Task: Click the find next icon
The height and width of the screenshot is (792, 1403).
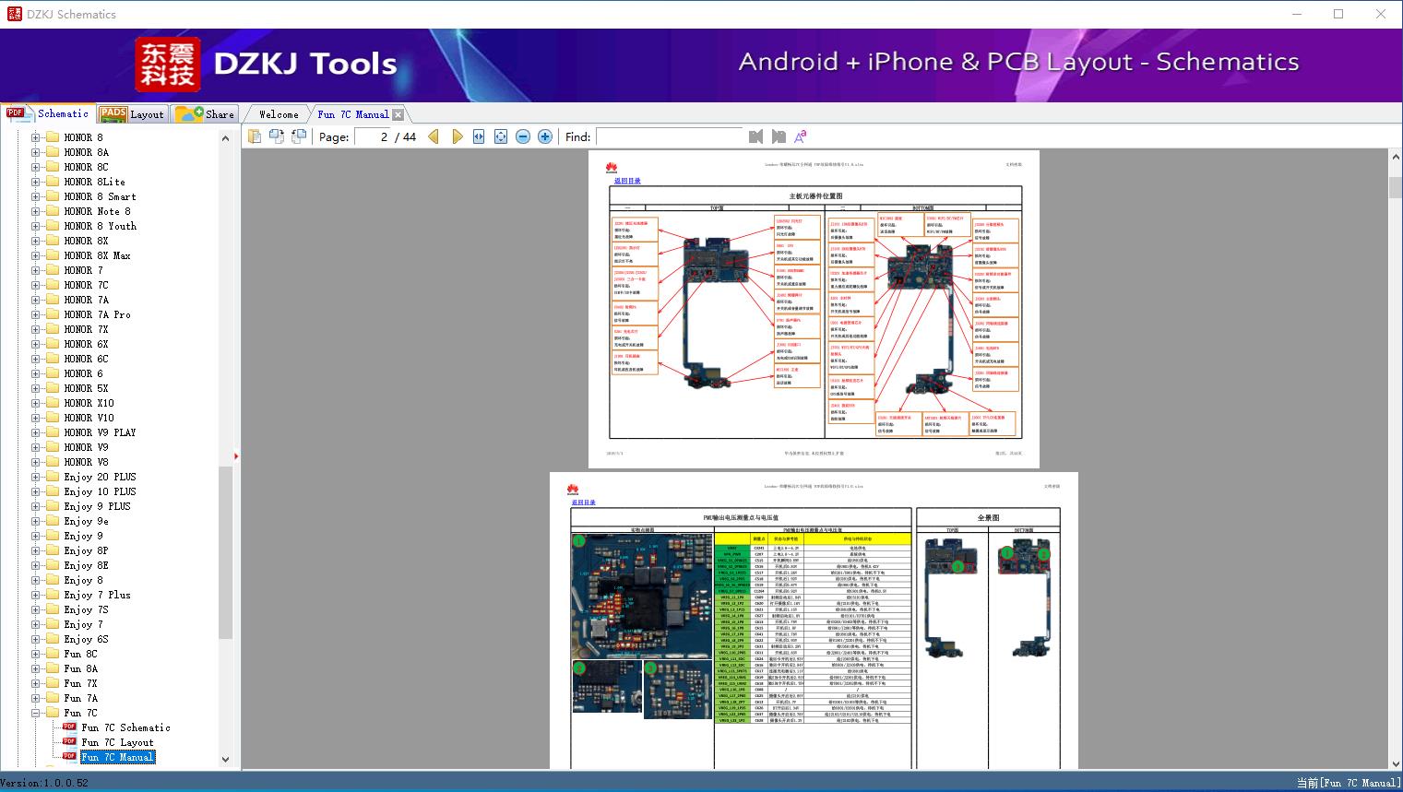Action: click(x=779, y=136)
